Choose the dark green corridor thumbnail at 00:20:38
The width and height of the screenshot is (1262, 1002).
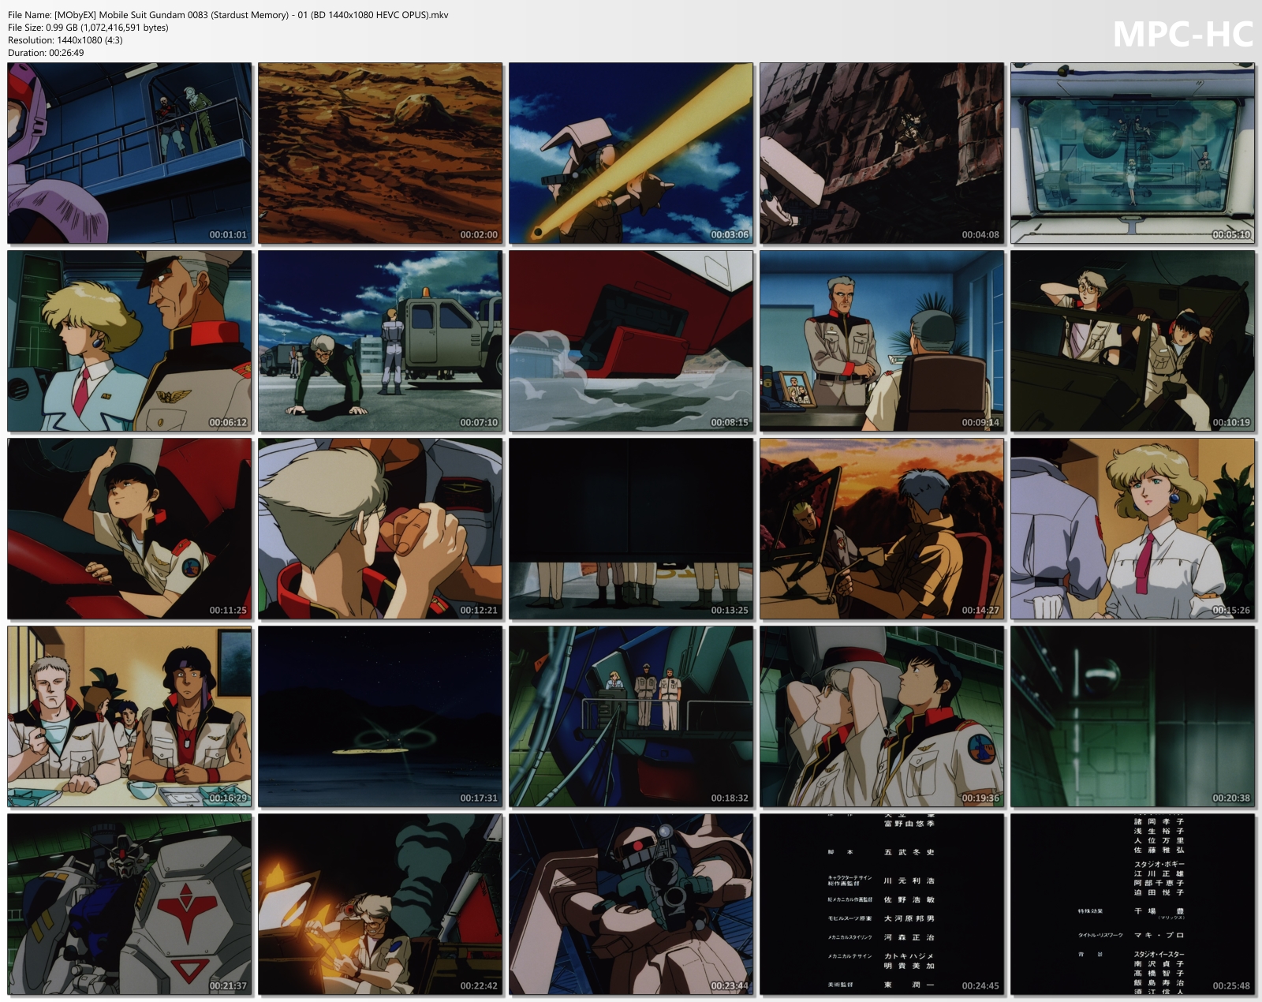coord(1133,716)
